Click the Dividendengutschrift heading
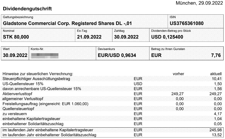This screenshot has width=225, height=139. tap(27, 9)
